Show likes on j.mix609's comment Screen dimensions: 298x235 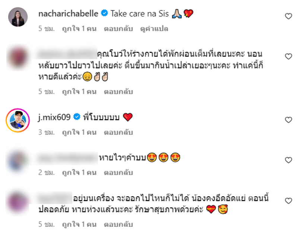coord(79,132)
